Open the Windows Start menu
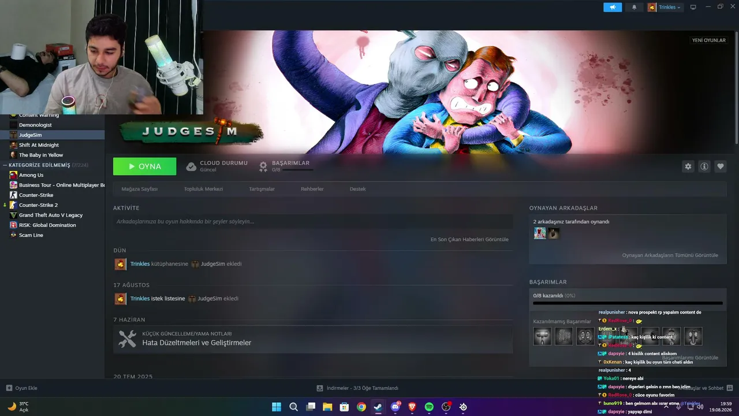Viewport: 739px width, 416px height. pos(277,407)
